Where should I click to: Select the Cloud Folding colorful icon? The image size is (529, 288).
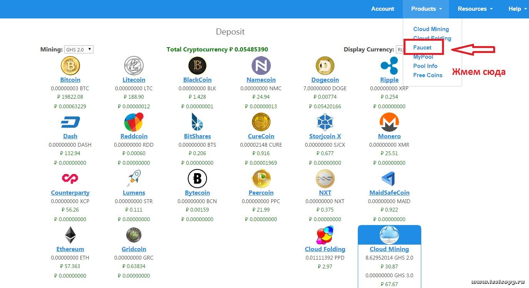[325, 235]
